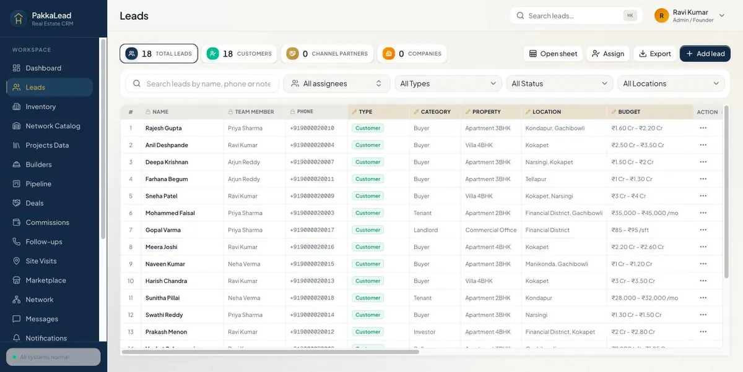This screenshot has height=372, width=743.
Task: Open actions menu for Swathi Reddy
Action: click(x=703, y=315)
